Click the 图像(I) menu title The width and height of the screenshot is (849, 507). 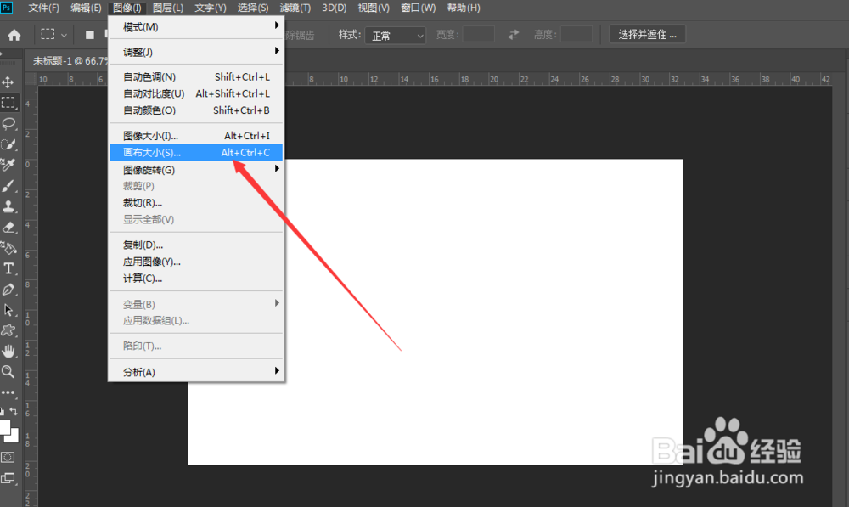pos(127,8)
